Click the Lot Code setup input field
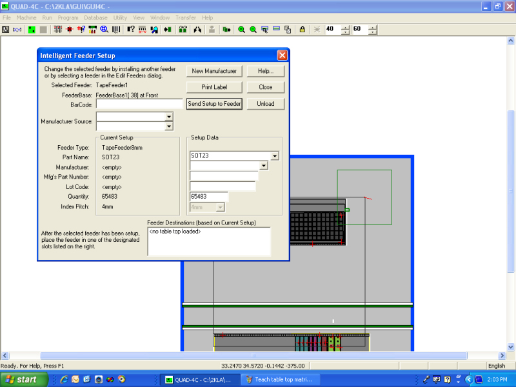The image size is (516, 387). click(x=223, y=186)
